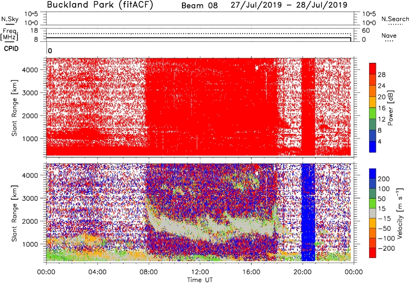Click the "4000" tick of the power panel

[x=30, y=70]
